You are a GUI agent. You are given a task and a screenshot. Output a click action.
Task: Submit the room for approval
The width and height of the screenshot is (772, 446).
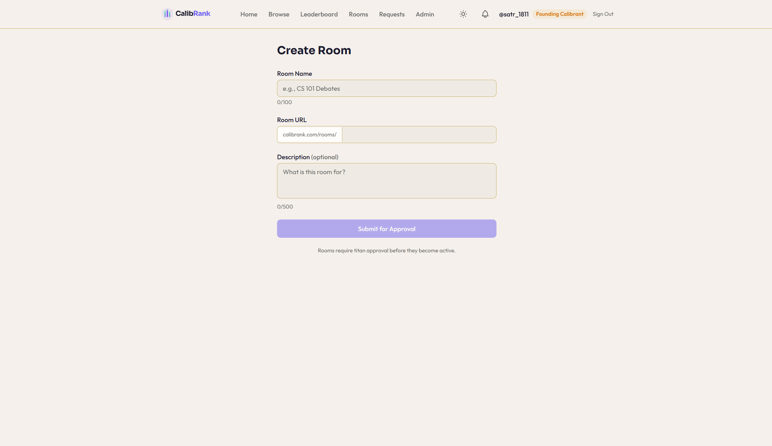[x=386, y=229]
